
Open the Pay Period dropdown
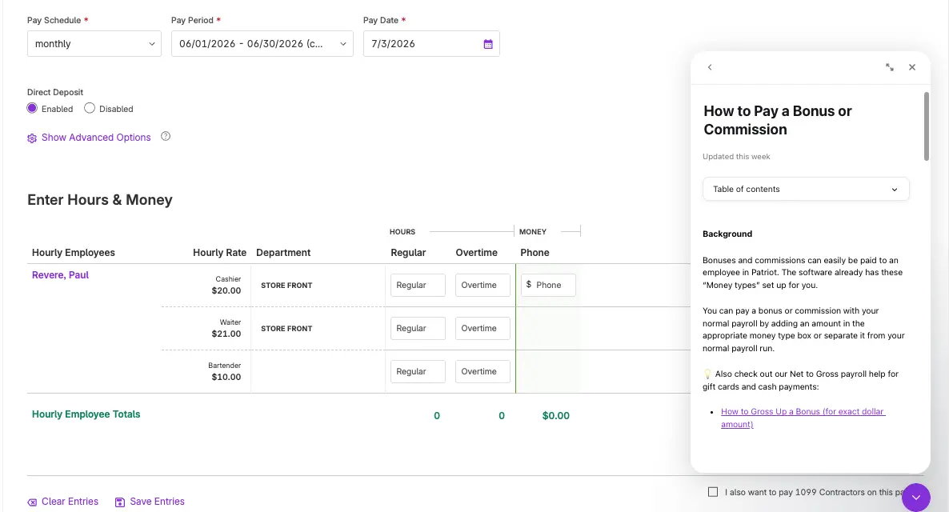(262, 43)
